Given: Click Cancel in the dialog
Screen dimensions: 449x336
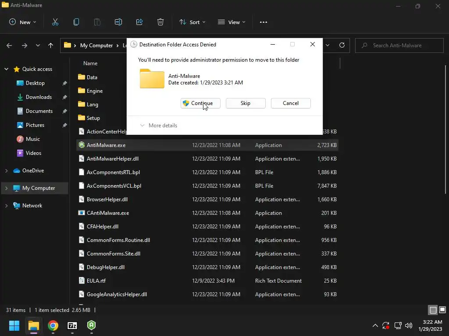Looking at the screenshot, I should (x=291, y=103).
